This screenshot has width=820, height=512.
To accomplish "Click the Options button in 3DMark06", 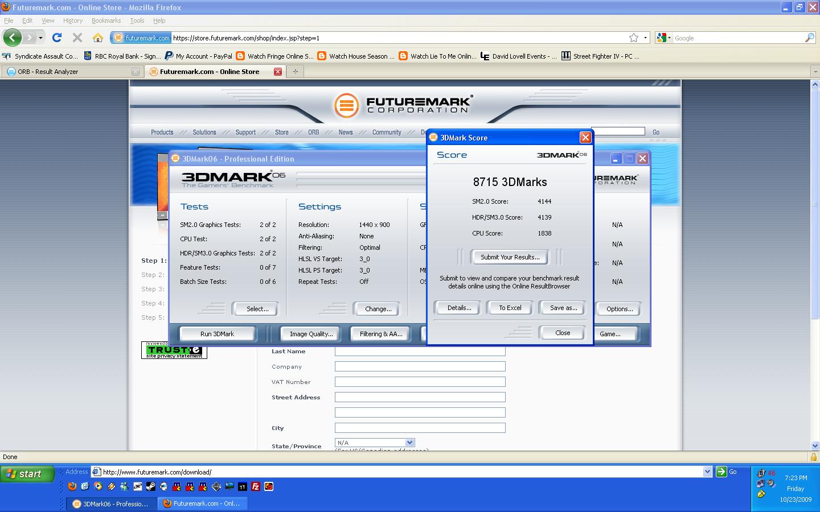I will tap(620, 309).
